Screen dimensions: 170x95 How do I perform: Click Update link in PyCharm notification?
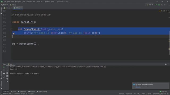click(x=138, y=87)
